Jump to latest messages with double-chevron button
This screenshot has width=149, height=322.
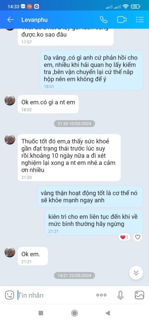point(136,273)
